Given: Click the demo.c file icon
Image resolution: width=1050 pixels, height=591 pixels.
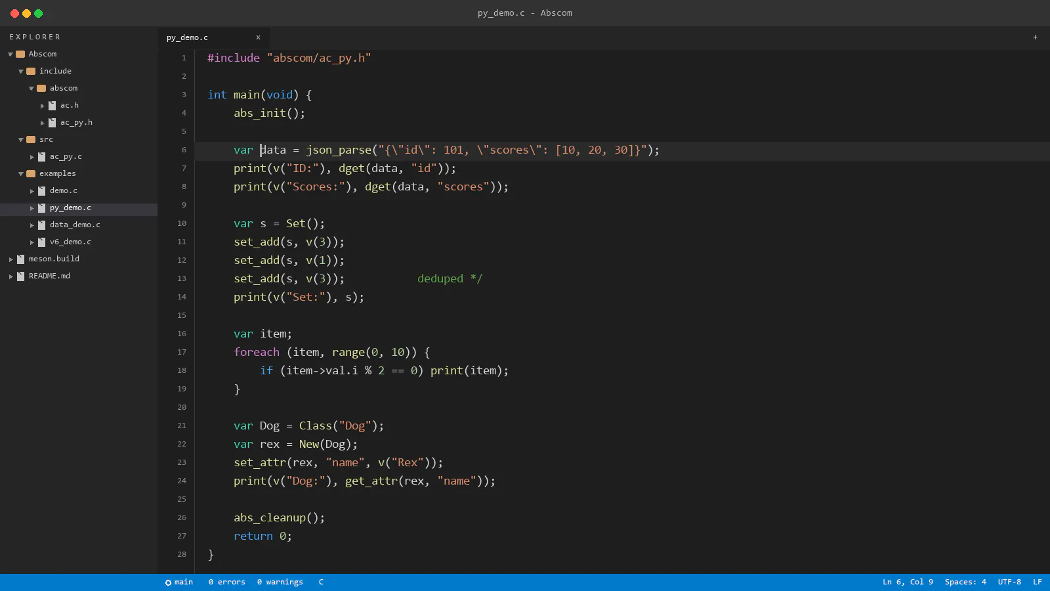Looking at the screenshot, I should click(x=41, y=190).
